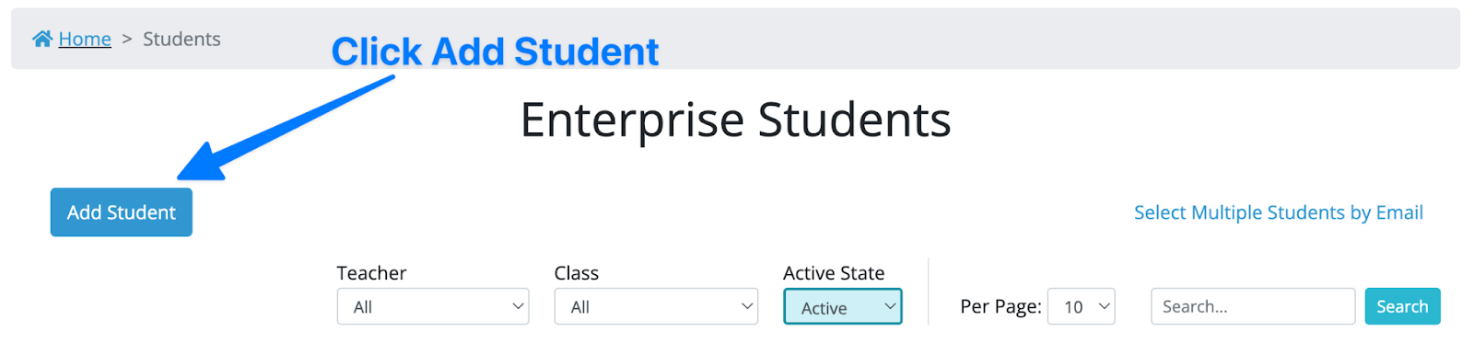The height and width of the screenshot is (343, 1474).
Task: Focus the Search text field
Action: click(1253, 306)
